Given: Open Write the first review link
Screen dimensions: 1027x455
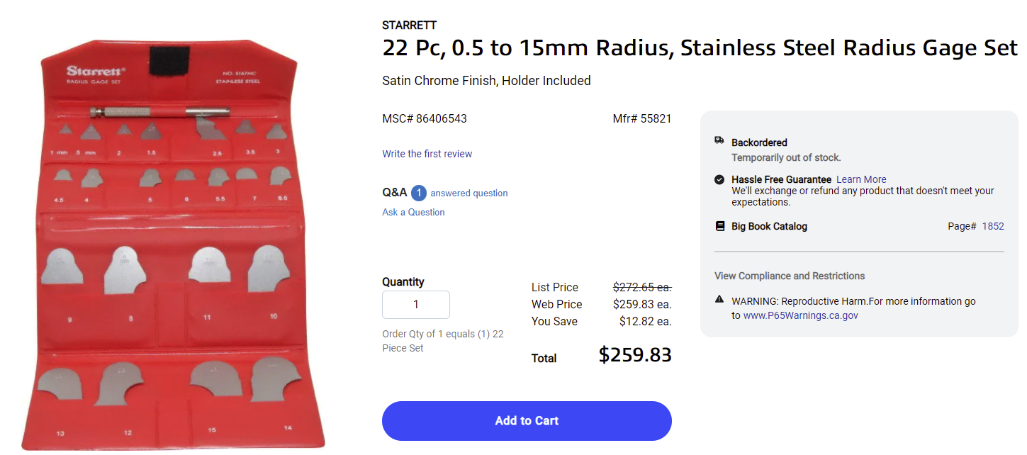Looking at the screenshot, I should pos(427,154).
